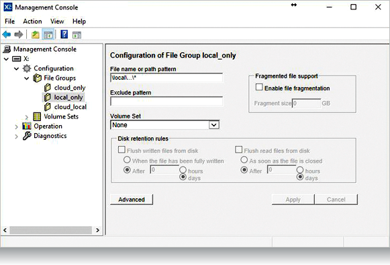Collapse the File Groups node
This screenshot has width=390, height=265.
[27, 78]
